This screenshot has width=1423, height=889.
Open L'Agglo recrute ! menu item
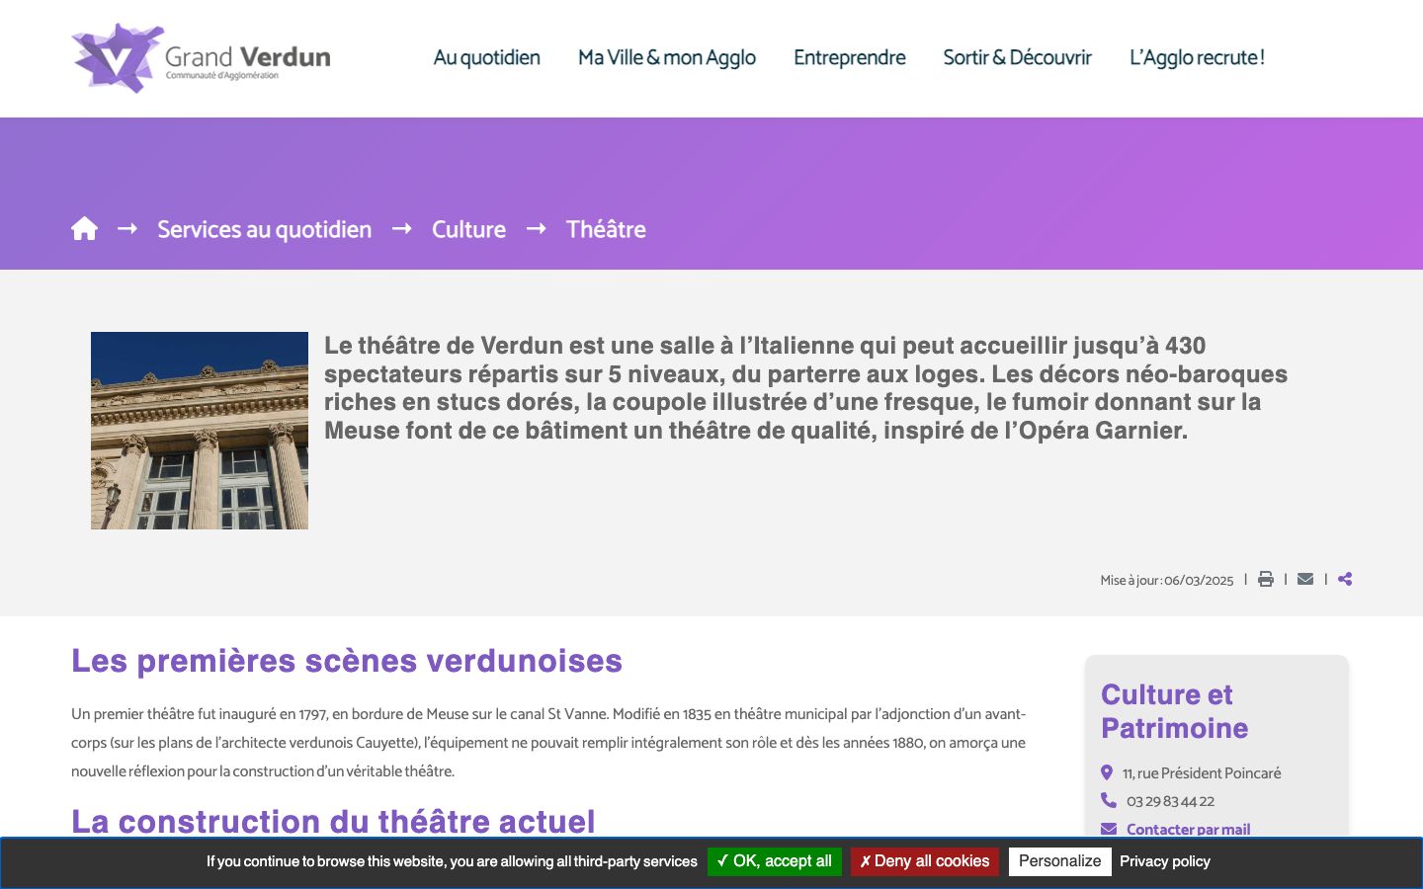point(1198,57)
